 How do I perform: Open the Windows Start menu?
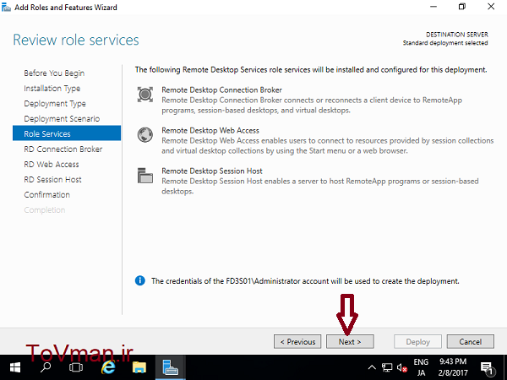pyautogui.click(x=15, y=367)
